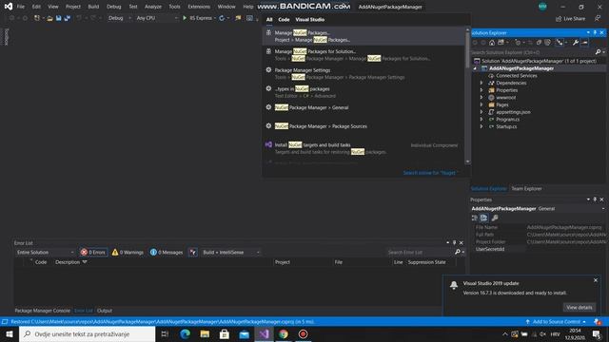Screen dimensions: 609x342
Task: Select Startup.cs file
Action: 506,126
